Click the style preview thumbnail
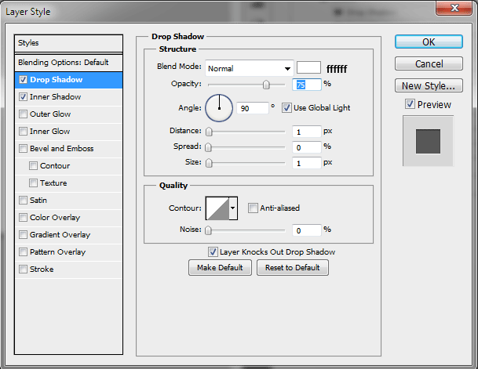The width and height of the screenshot is (478, 369). coord(428,141)
